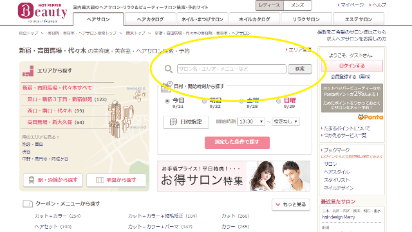The image size is (412, 232).
Task: Open the ネイルカタログ tab
Action: [x=254, y=19]
